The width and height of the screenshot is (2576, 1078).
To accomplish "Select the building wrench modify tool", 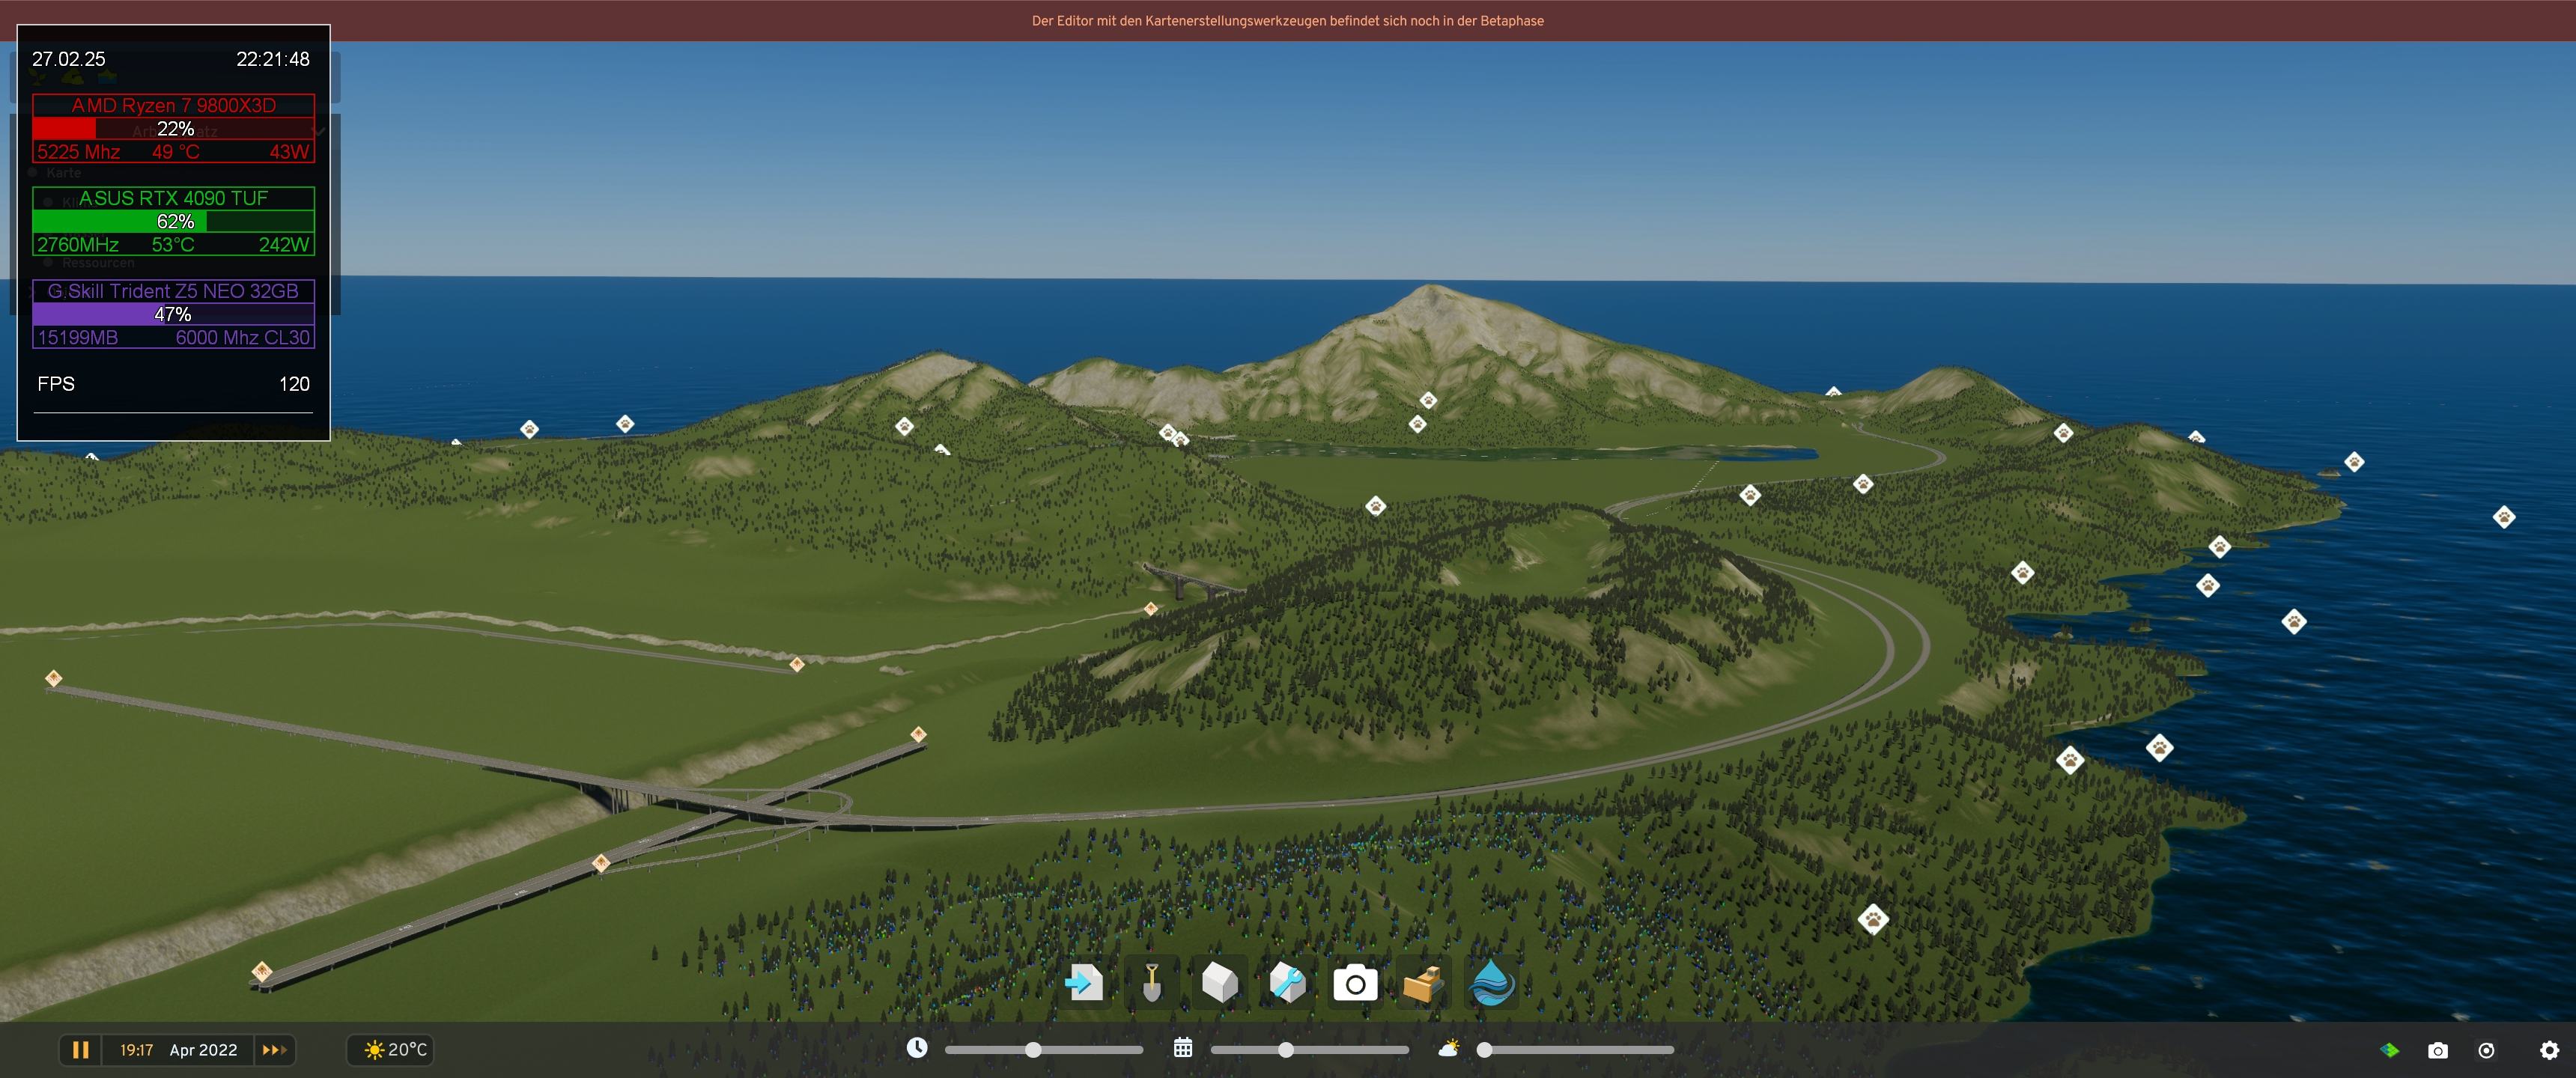I will (1287, 983).
